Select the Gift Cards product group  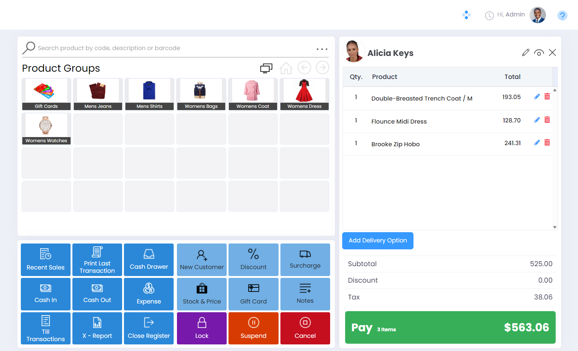(x=46, y=94)
